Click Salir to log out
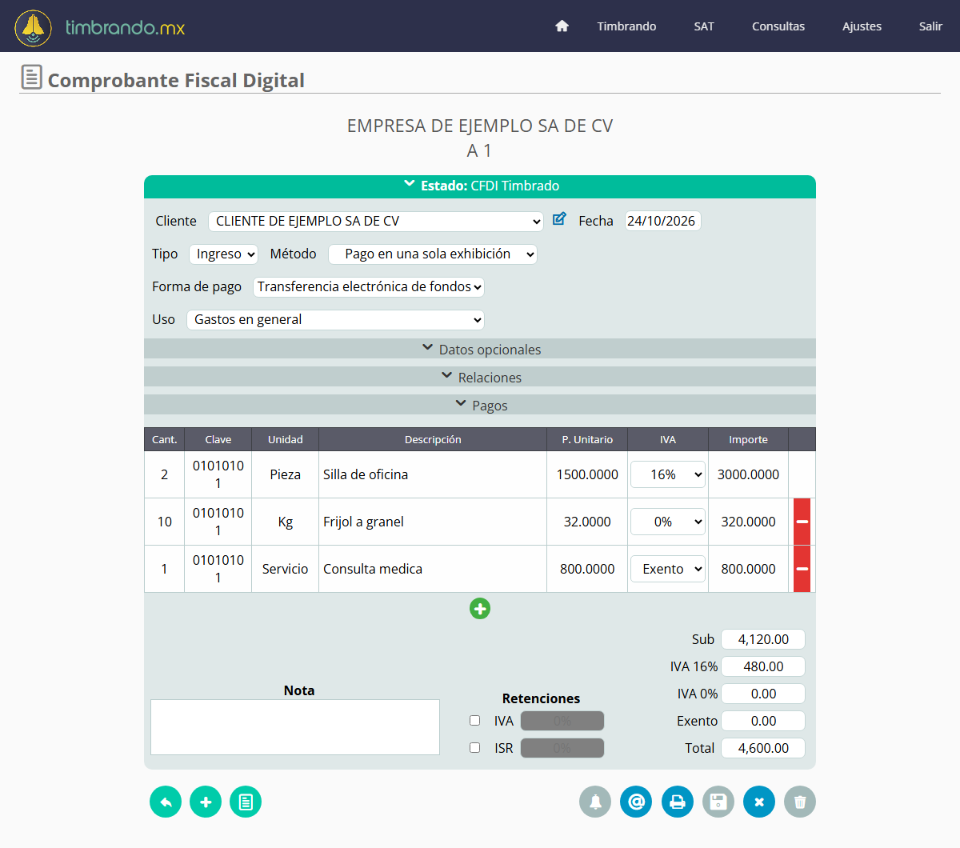 [930, 26]
